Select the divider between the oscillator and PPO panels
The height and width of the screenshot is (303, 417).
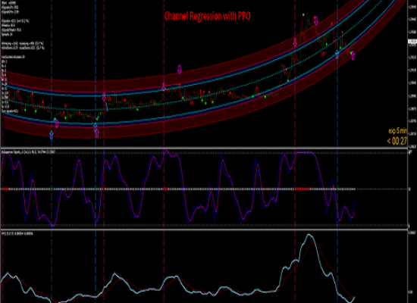[204, 229]
